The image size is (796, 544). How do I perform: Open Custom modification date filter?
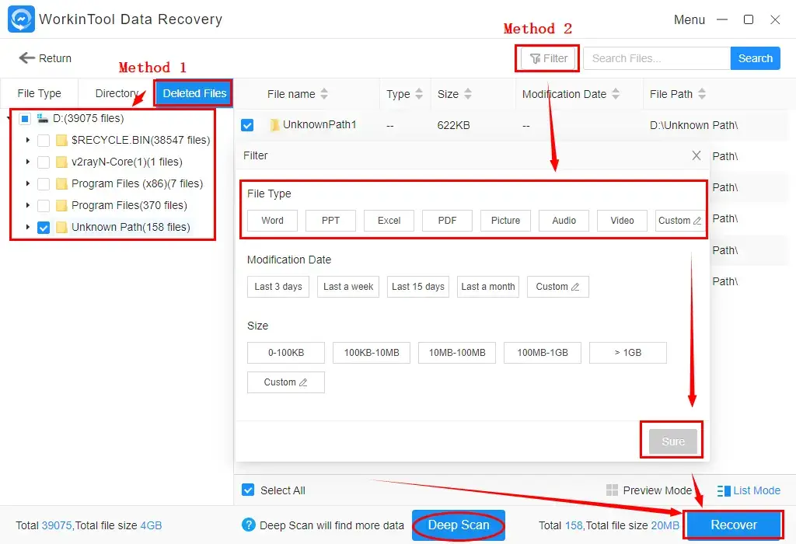click(558, 287)
